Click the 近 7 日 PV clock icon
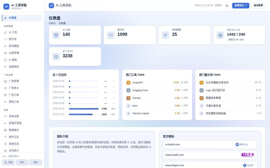The image size is (270, 168). click(x=56, y=57)
